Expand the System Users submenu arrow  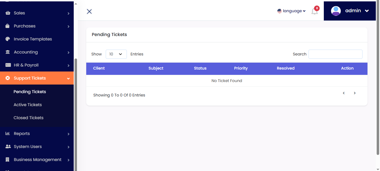[68, 147]
